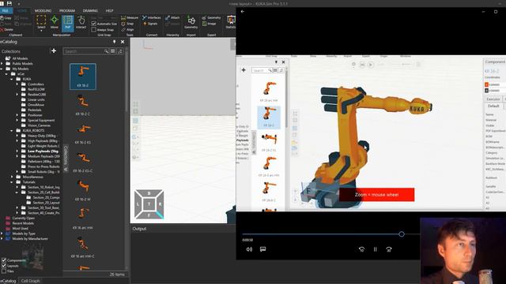This screenshot has height=284, width=506.
Task: Expand the Low Payloads folder arrow
Action: (17, 151)
